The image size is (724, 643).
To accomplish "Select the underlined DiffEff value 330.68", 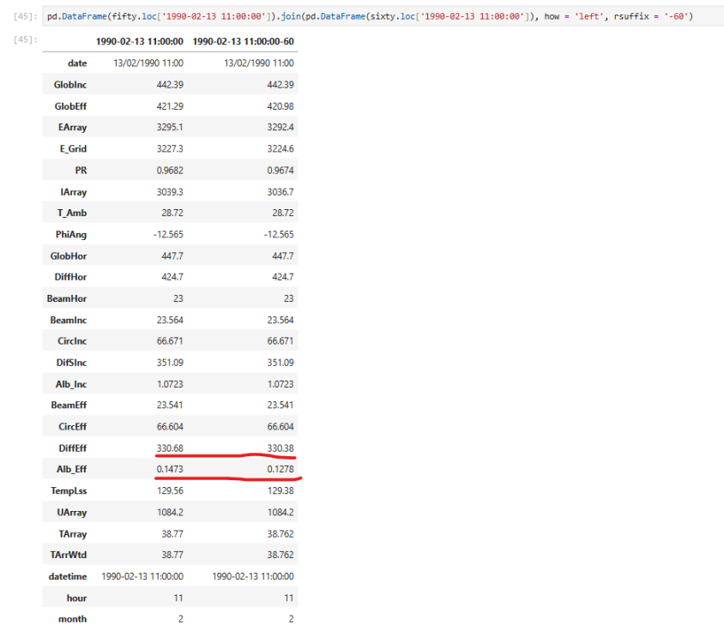I will pos(169,448).
